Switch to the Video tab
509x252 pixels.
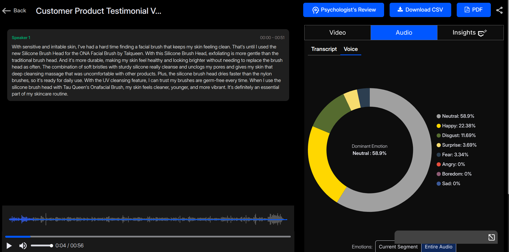337,33
